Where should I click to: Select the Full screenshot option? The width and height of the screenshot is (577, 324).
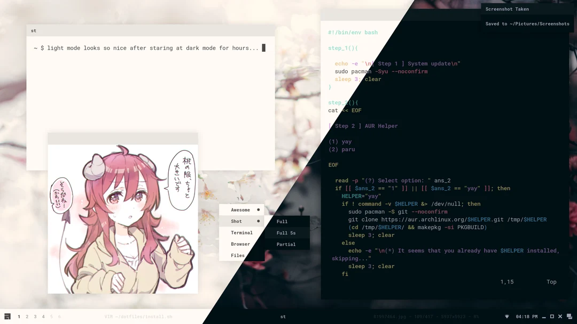(286, 221)
